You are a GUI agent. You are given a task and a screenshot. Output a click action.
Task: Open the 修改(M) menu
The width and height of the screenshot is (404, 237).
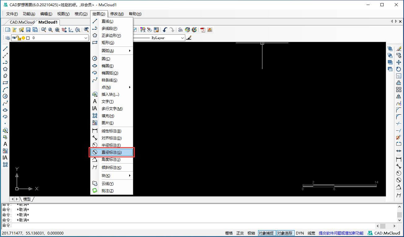[x=117, y=14]
